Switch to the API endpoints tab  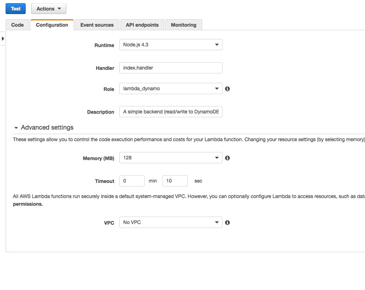(x=142, y=25)
